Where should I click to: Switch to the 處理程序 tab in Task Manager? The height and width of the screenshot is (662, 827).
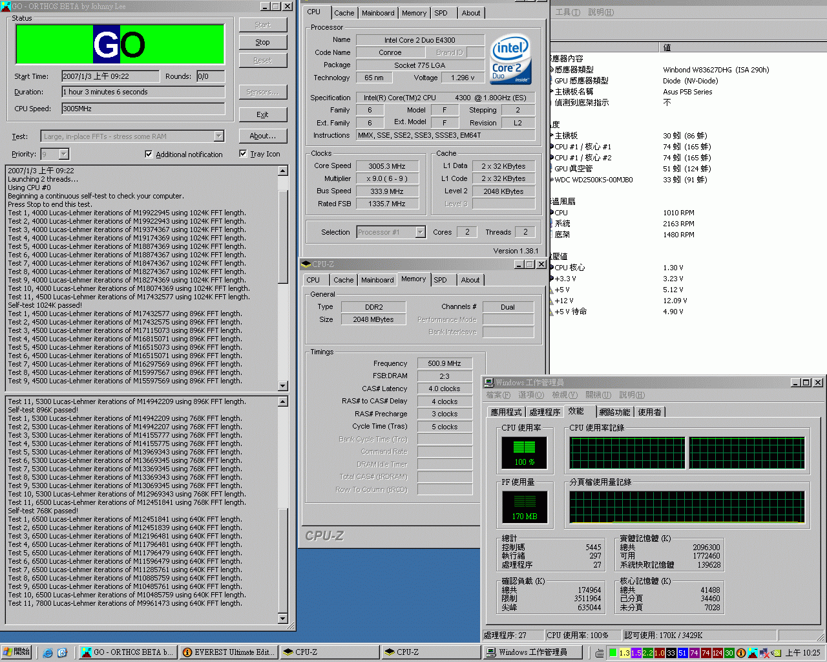544,412
